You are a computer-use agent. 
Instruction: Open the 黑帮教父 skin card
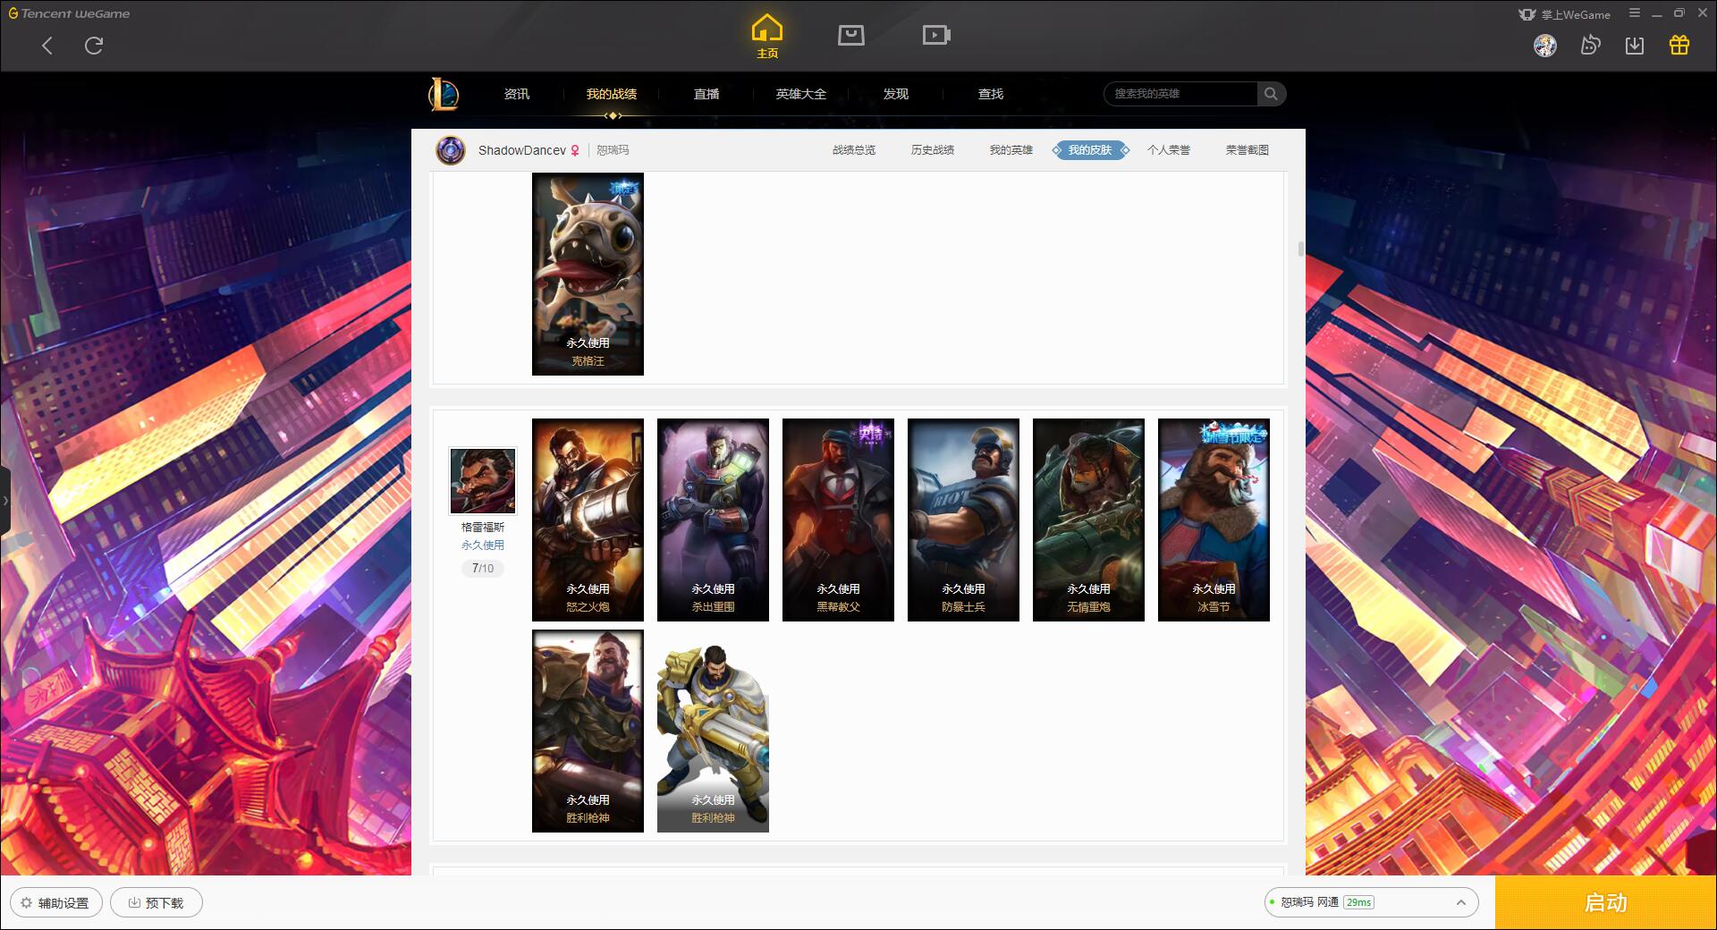click(x=838, y=520)
